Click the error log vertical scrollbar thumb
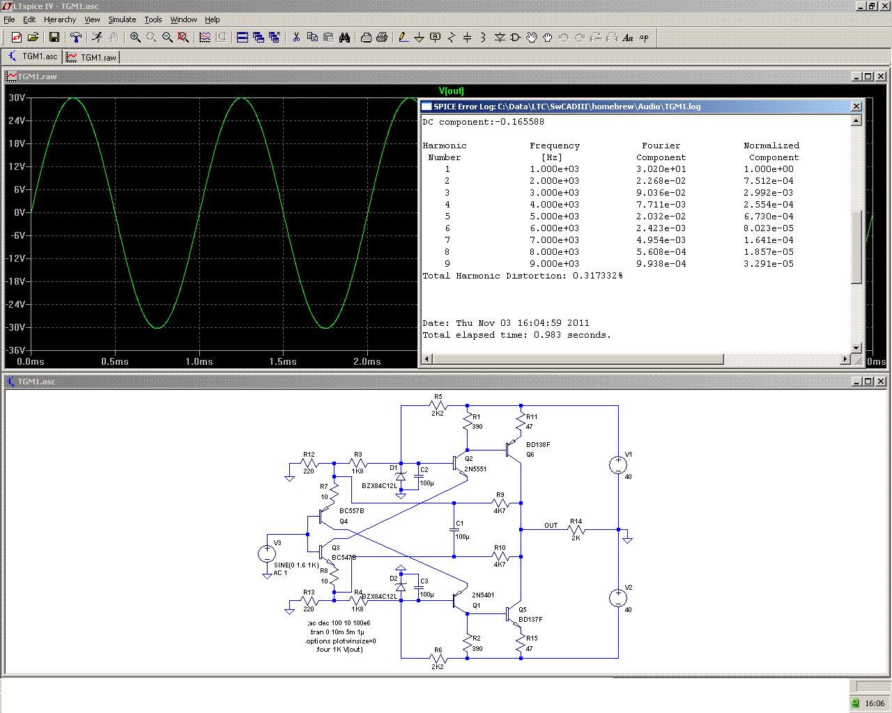892x713 pixels. tap(856, 246)
